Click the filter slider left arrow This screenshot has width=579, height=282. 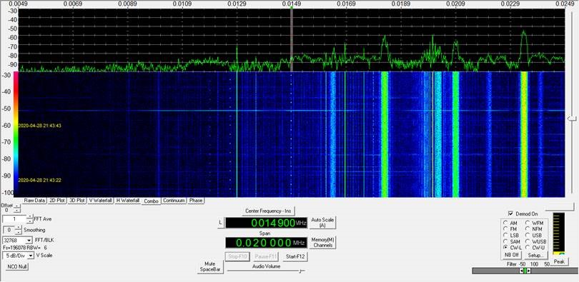(x=521, y=271)
